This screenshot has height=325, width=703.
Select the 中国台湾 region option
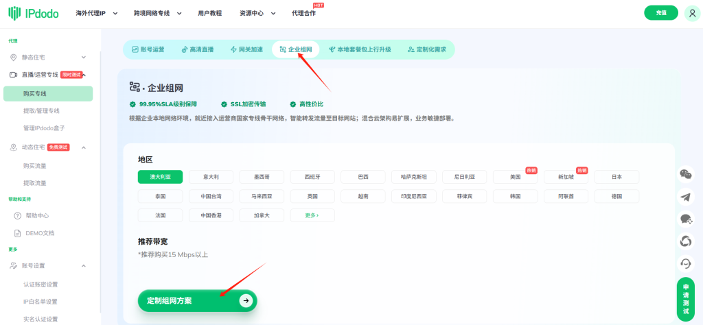click(211, 196)
